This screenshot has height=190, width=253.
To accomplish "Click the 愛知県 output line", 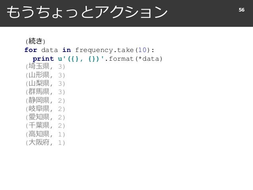I will (45, 117).
